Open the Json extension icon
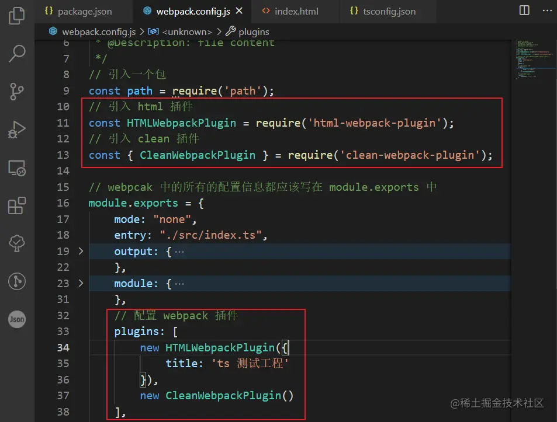Viewport: 557px width, 422px height. (x=17, y=319)
